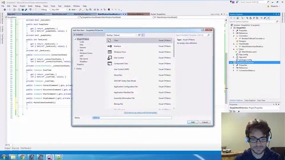The height and width of the screenshot is (160, 285).
Task: Open the File menu
Action: click(3, 6)
